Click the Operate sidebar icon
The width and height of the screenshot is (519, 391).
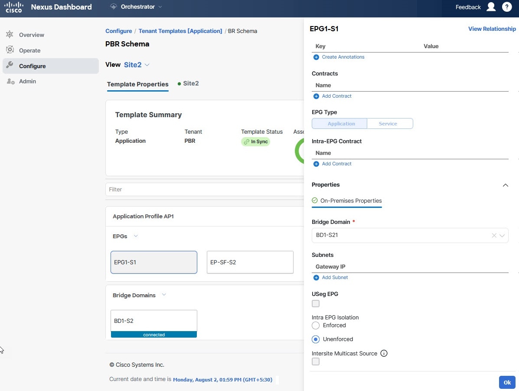point(10,50)
